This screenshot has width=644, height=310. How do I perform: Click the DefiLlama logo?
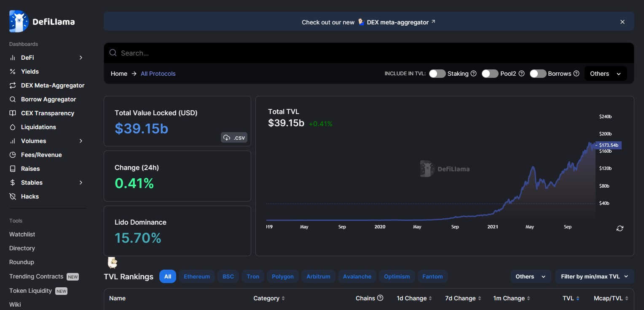click(42, 21)
